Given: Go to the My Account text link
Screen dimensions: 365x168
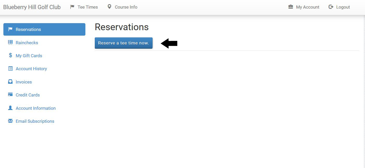Looking at the screenshot, I should (307, 7).
